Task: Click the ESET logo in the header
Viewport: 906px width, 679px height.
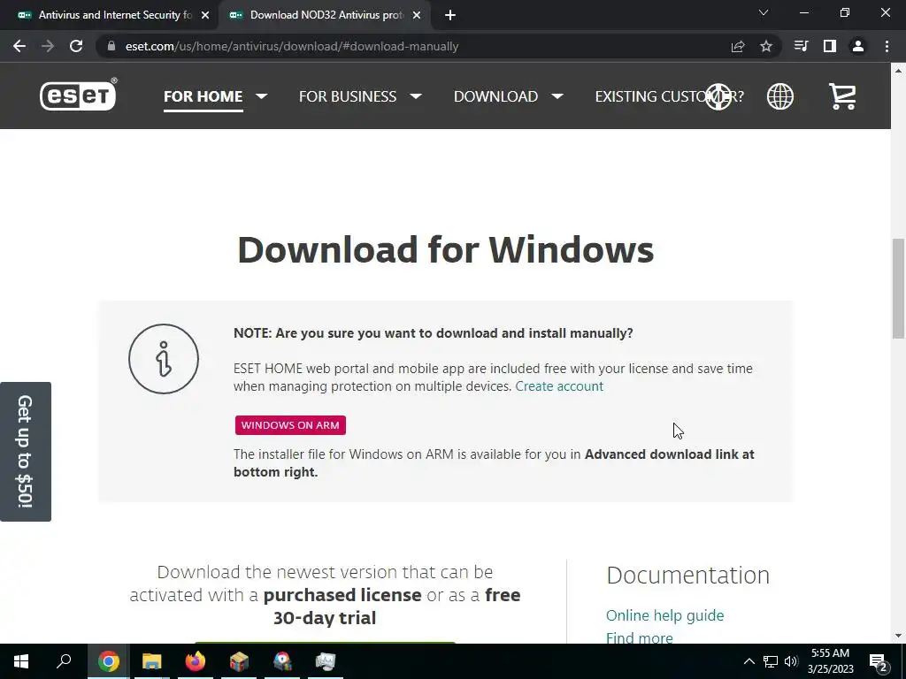Action: tap(78, 95)
